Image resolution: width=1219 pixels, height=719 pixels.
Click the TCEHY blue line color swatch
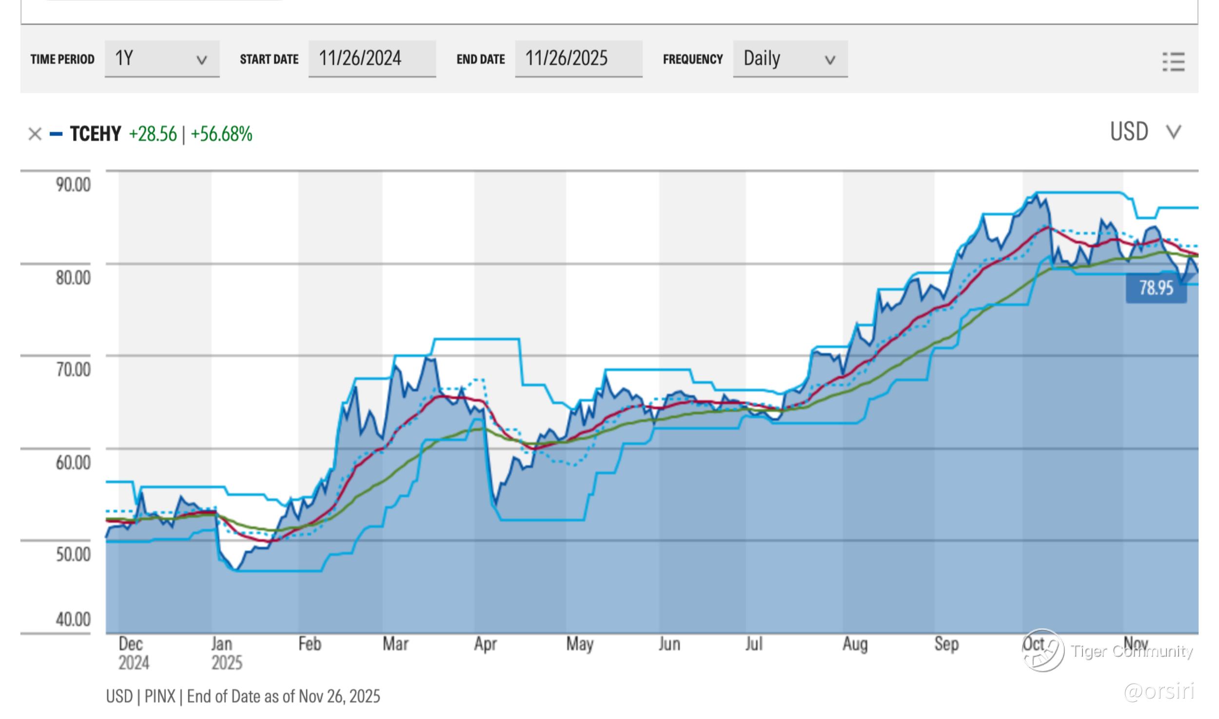56,134
